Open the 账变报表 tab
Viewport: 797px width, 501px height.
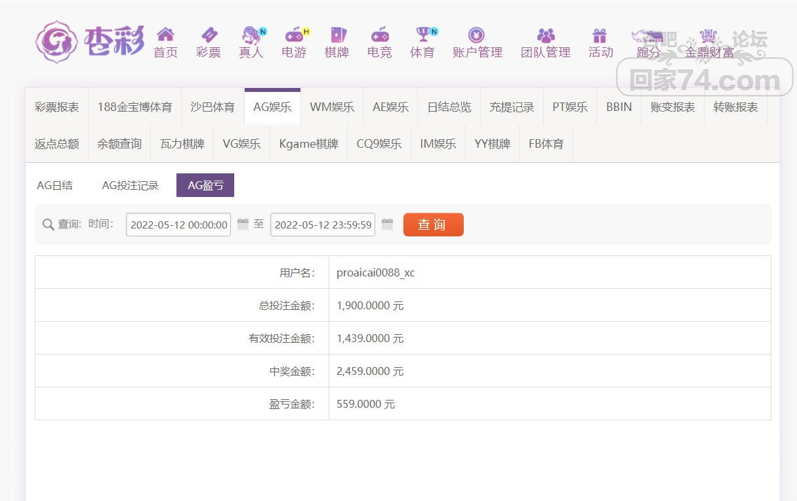tap(673, 107)
